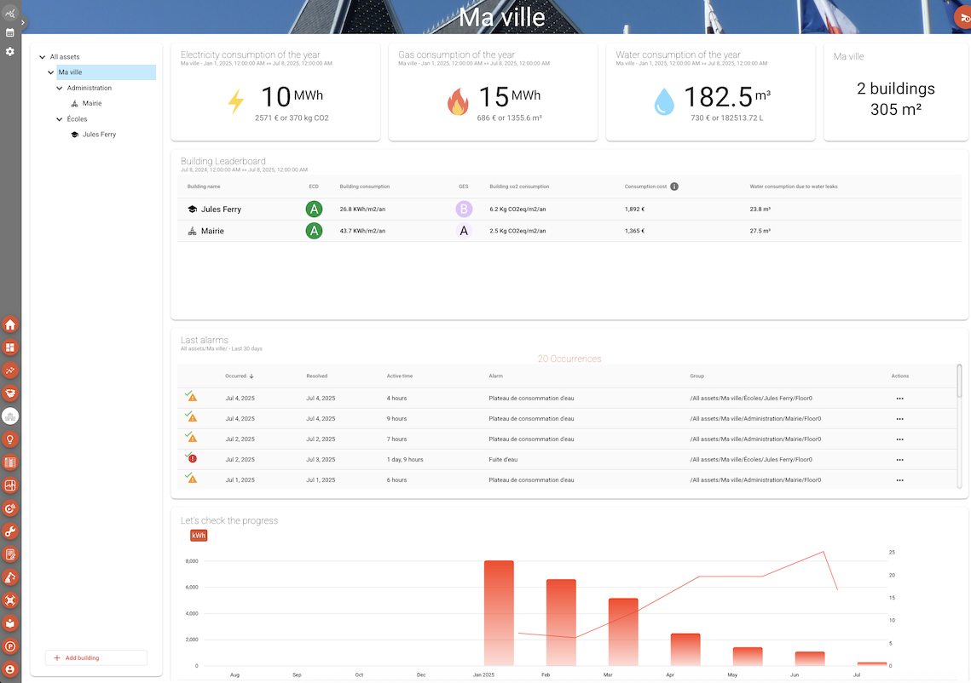The height and width of the screenshot is (683, 971).
Task: Open the home icon in the sidebar
Action: [x=10, y=324]
